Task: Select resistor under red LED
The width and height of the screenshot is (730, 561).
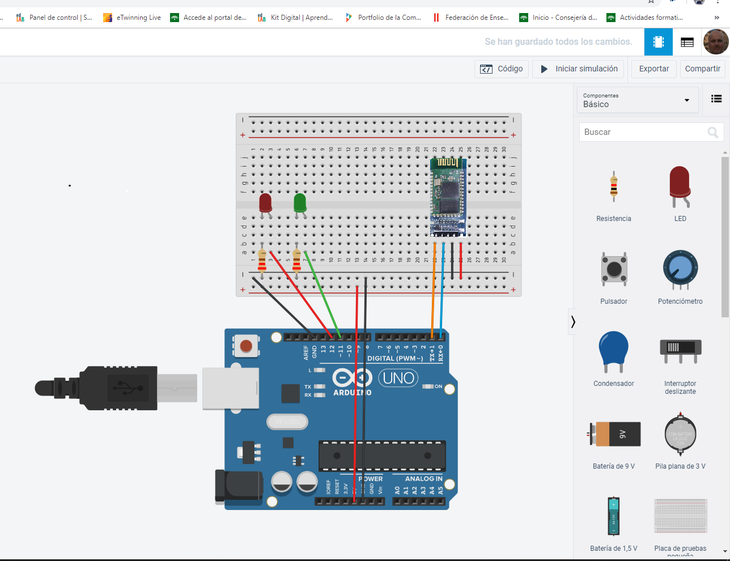Action: [262, 260]
